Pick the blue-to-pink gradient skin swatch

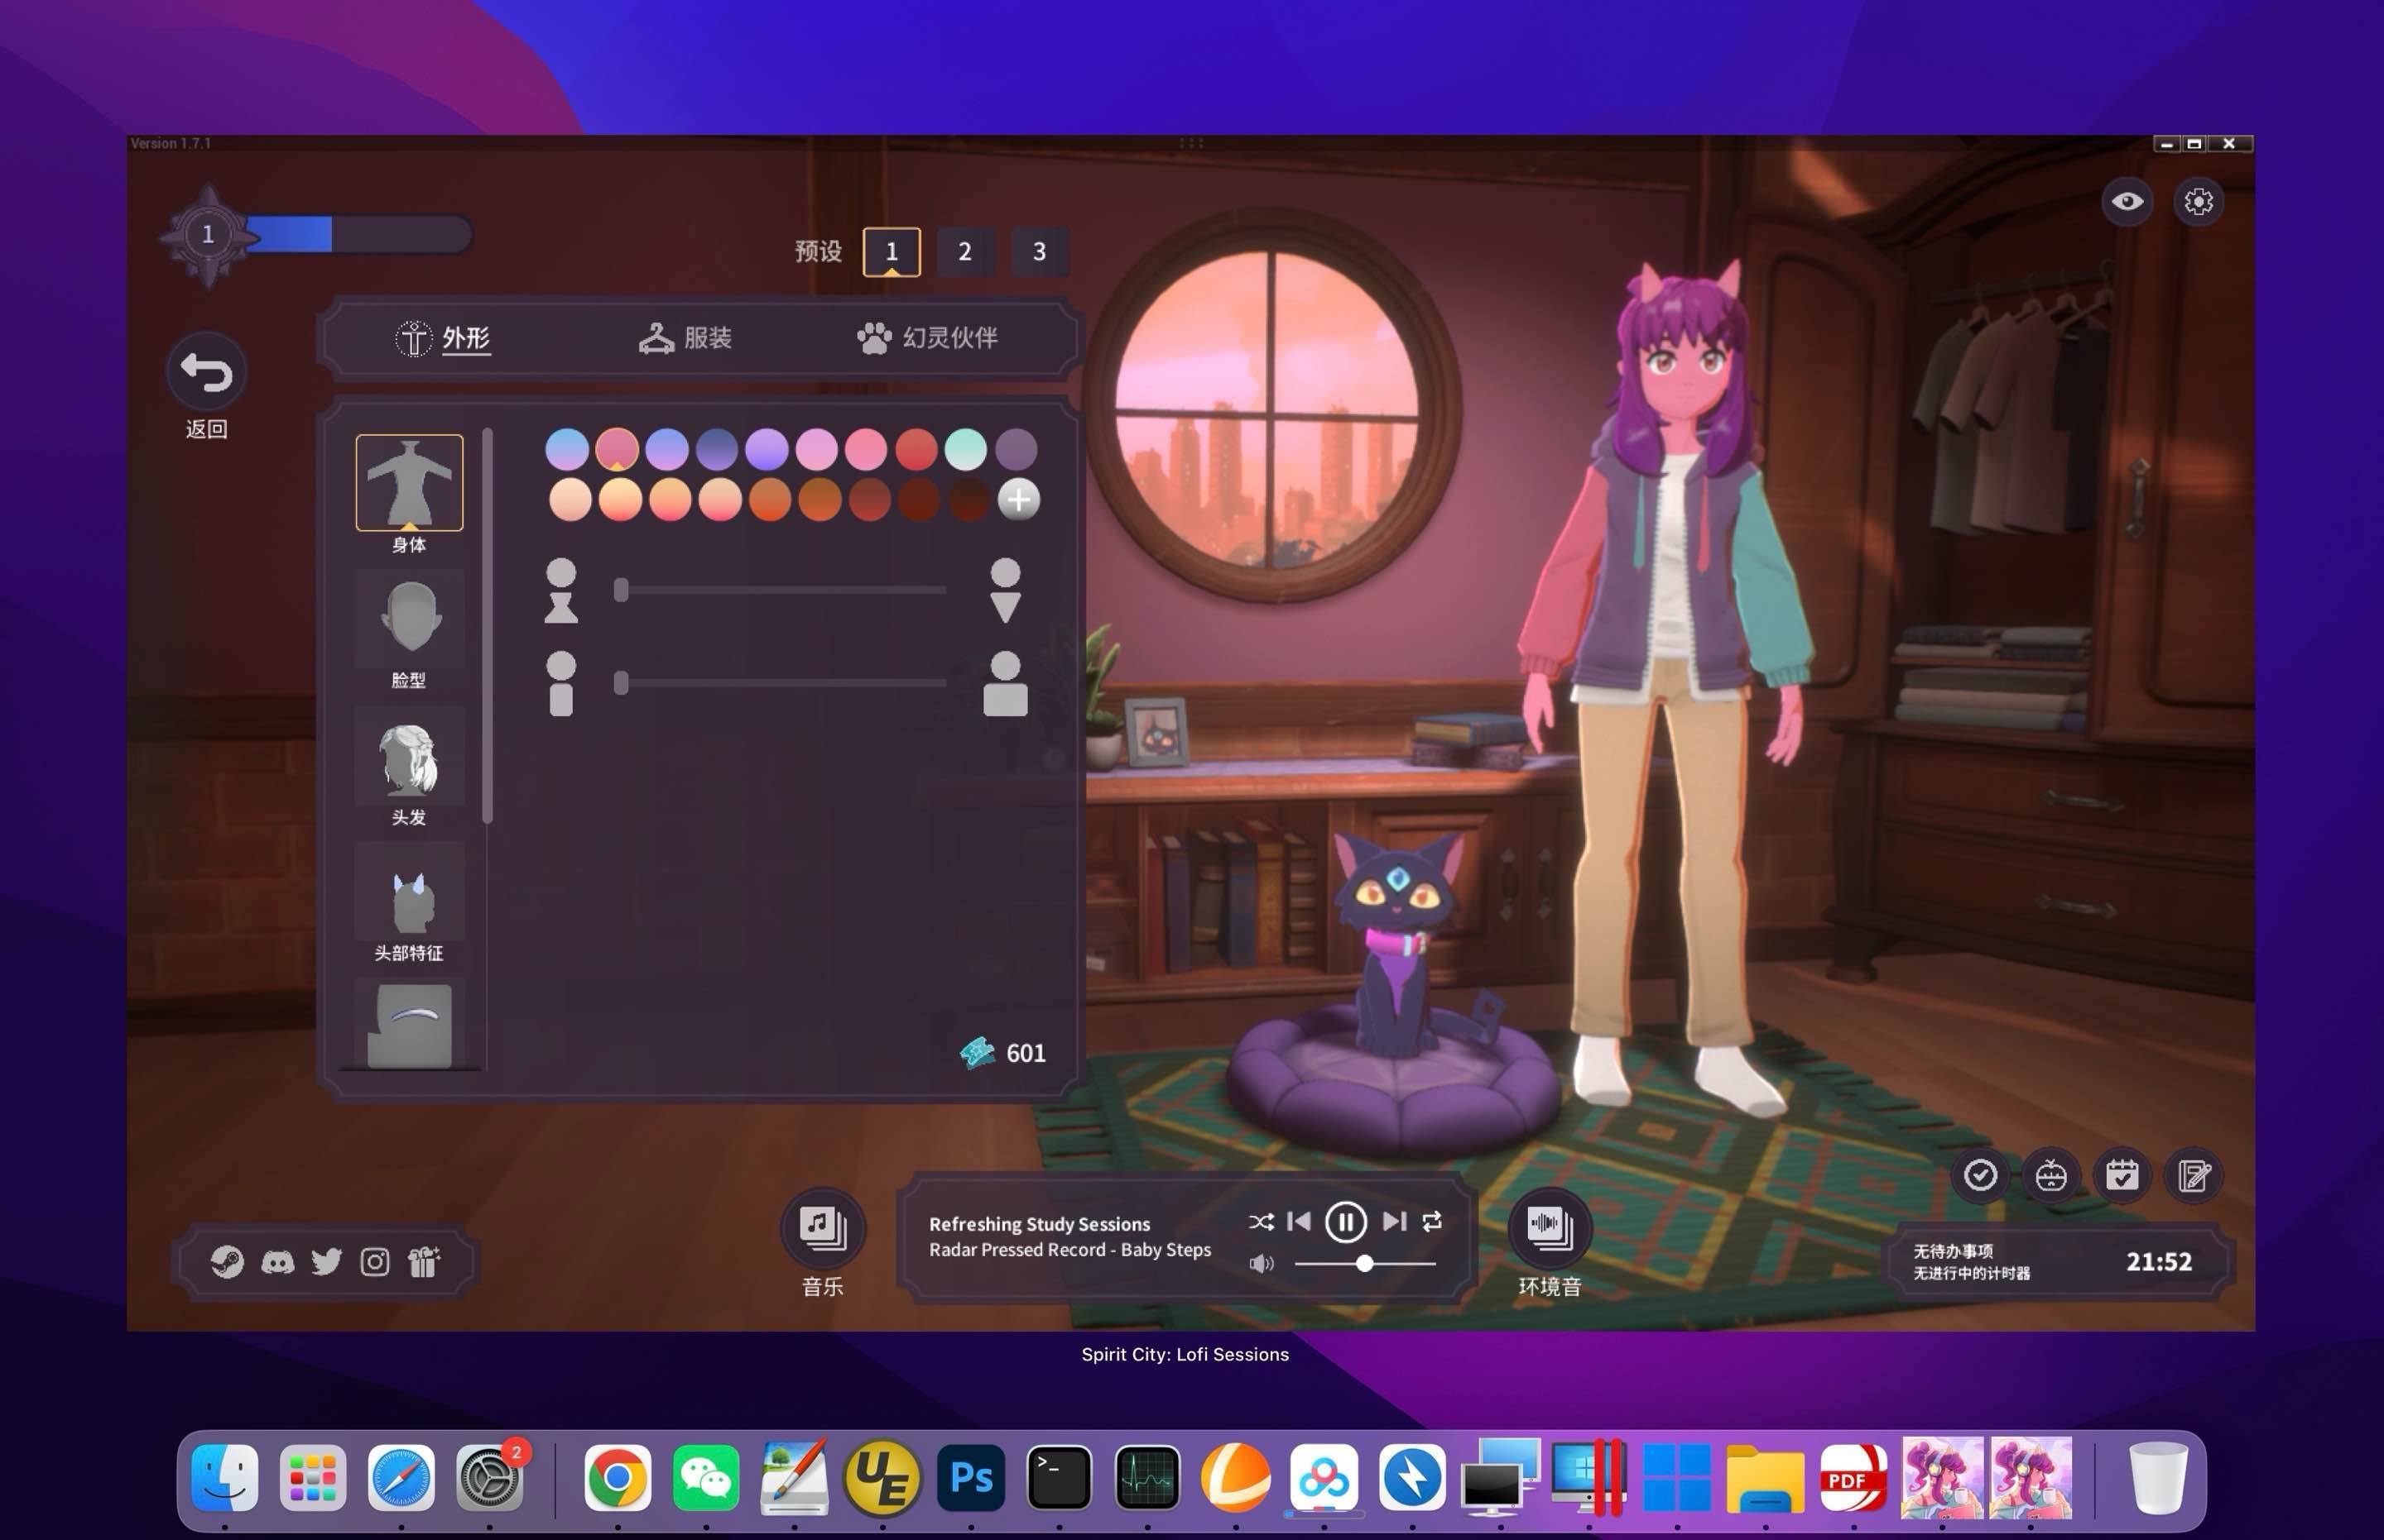click(566, 449)
